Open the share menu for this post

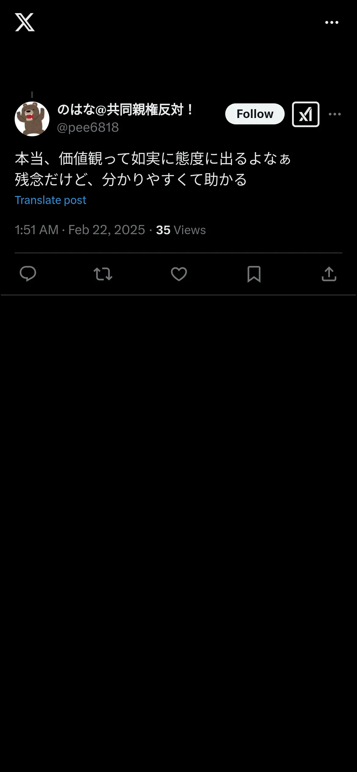(x=329, y=274)
